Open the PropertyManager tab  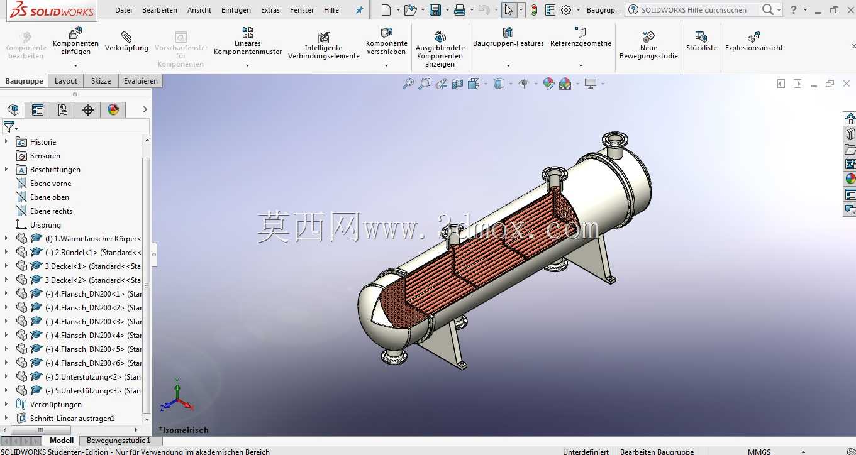pyautogui.click(x=38, y=110)
